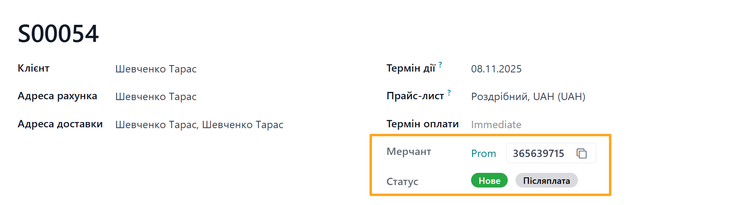
Task: Copy the merchant order number 365639715
Action: pyautogui.click(x=582, y=153)
